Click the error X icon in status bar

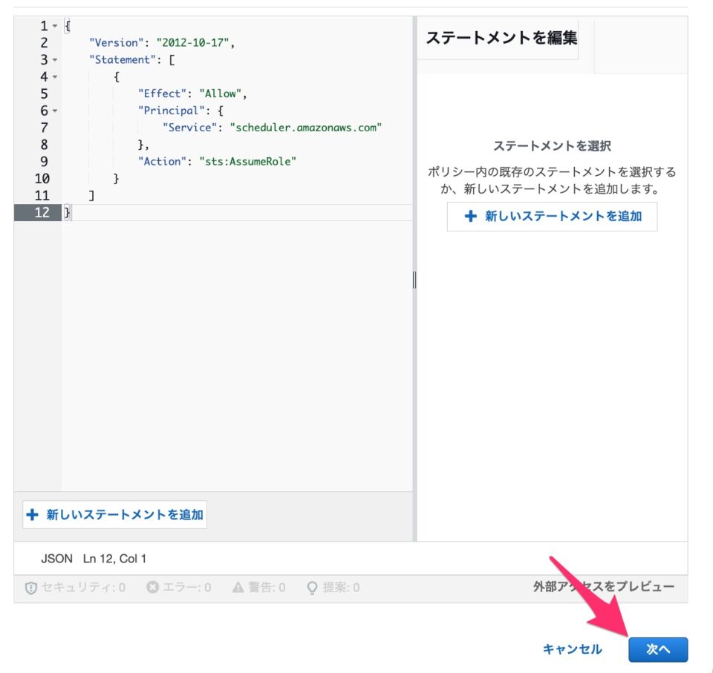click(153, 587)
